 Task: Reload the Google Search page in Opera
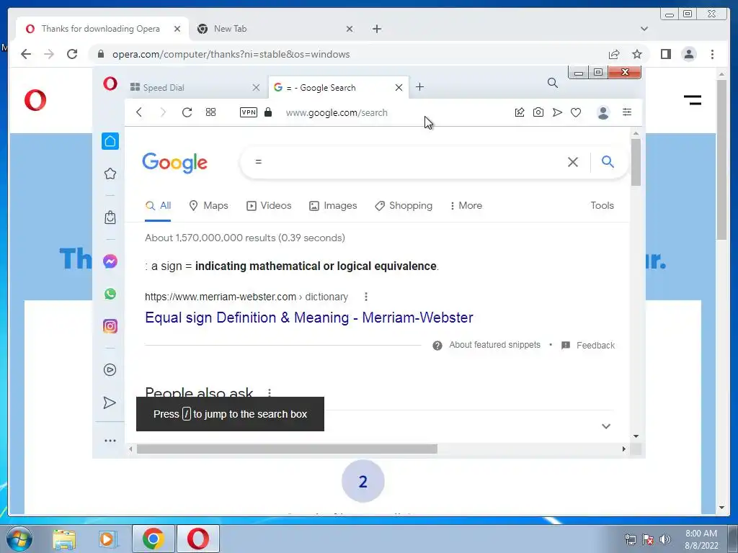pos(187,112)
